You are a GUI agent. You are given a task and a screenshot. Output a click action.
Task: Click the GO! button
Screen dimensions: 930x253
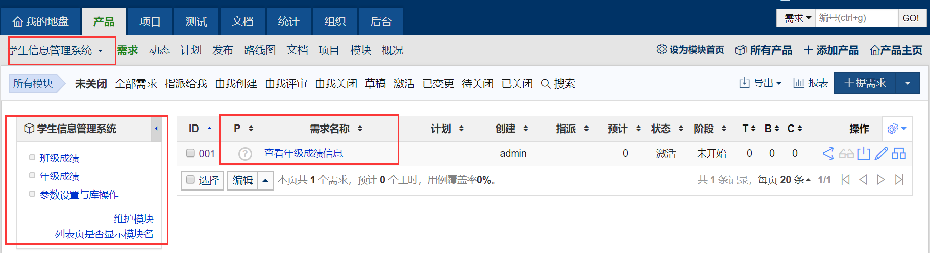912,18
